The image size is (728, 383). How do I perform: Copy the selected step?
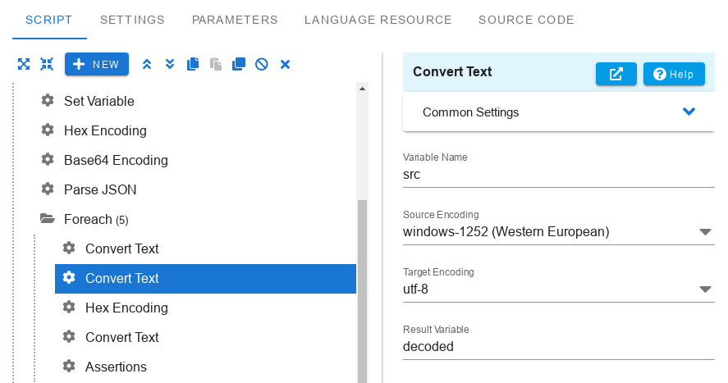coord(193,64)
